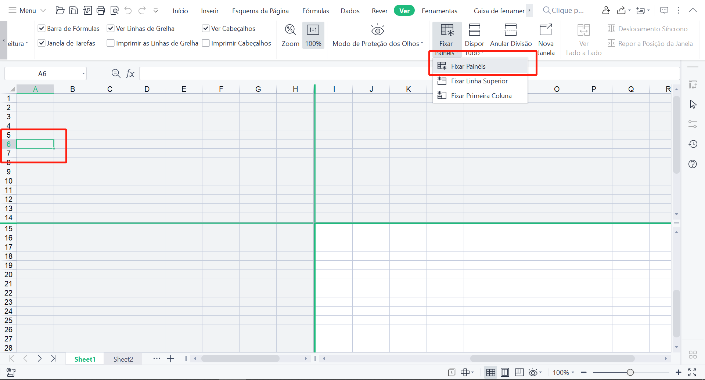Click the Anular Divisão split icon
The height and width of the screenshot is (380, 705).
pos(511,30)
